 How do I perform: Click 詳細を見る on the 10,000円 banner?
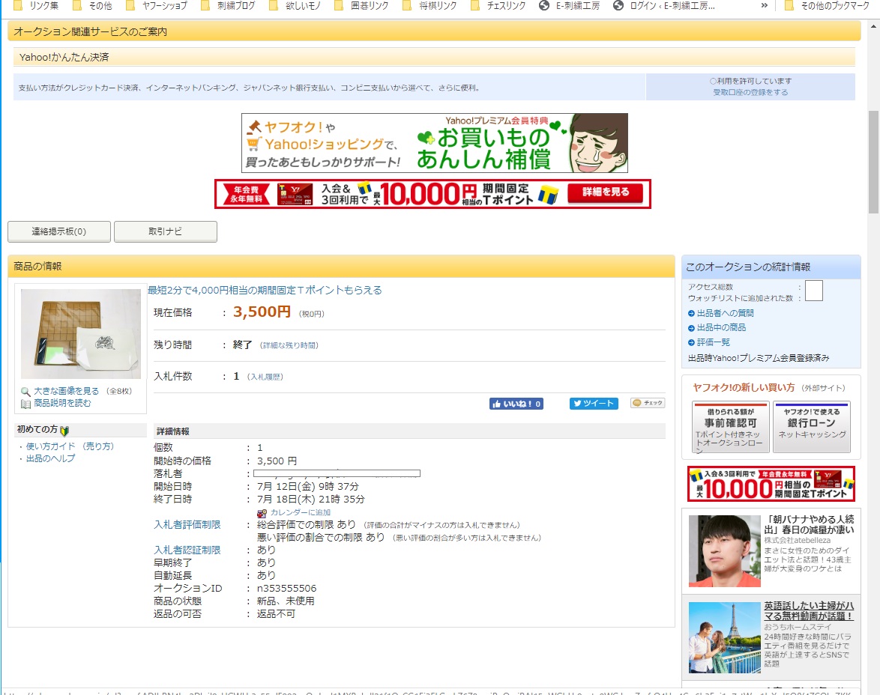(x=605, y=192)
